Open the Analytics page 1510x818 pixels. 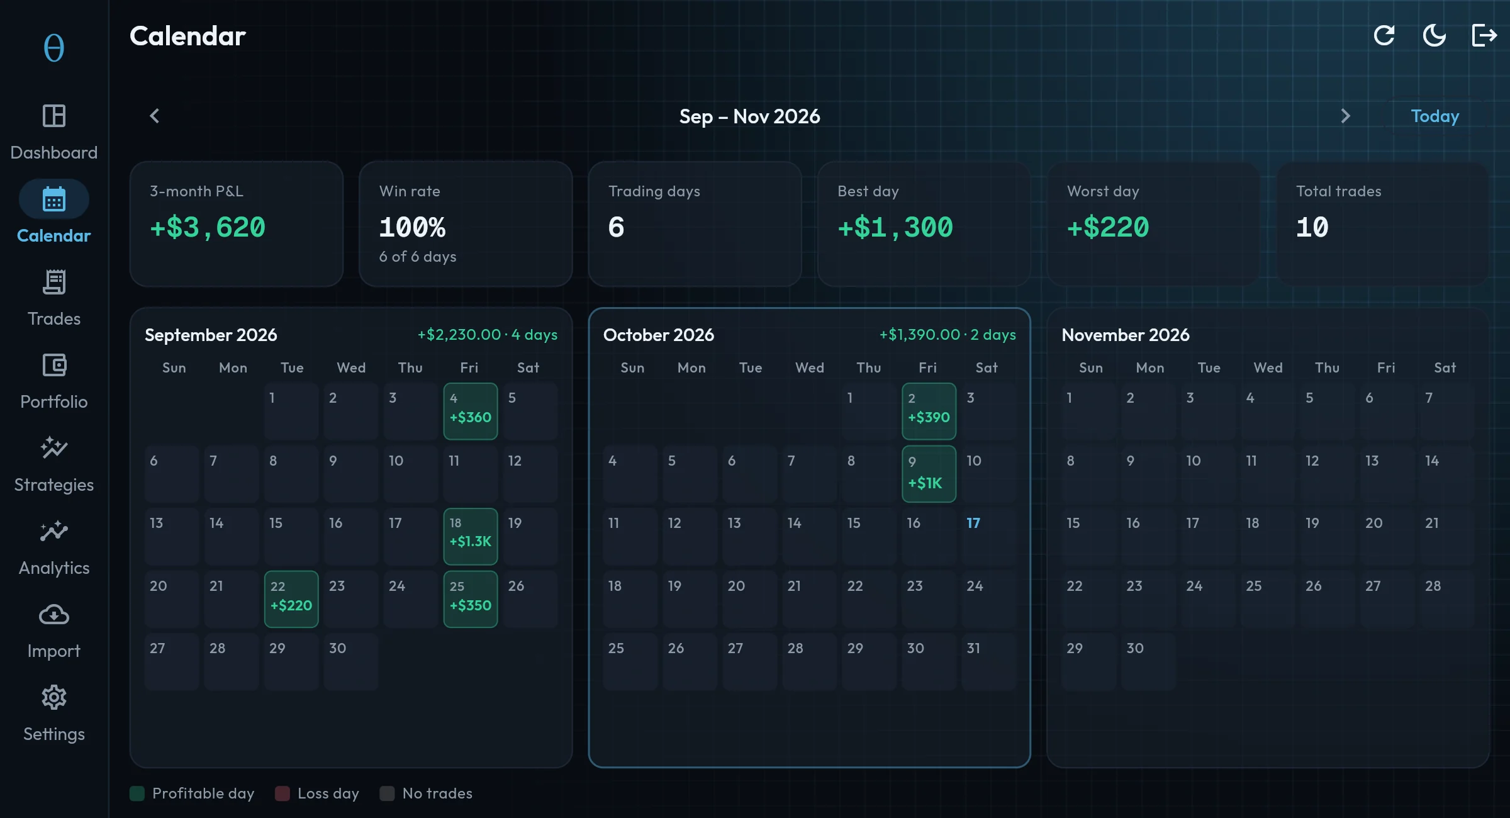[54, 547]
